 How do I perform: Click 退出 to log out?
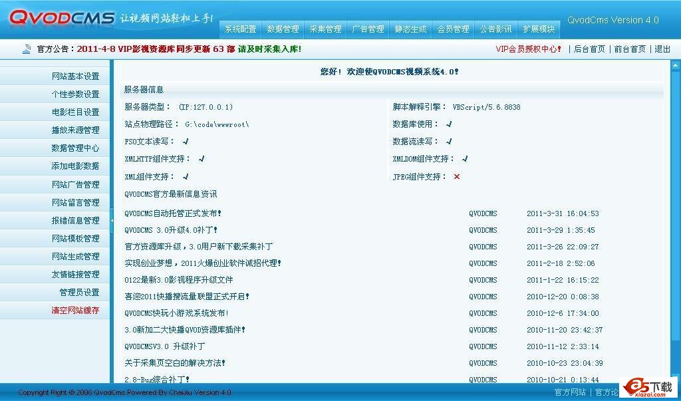[x=662, y=49]
